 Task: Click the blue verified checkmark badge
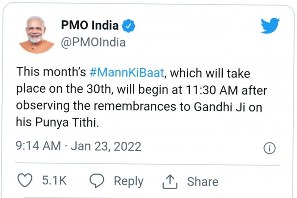point(129,26)
